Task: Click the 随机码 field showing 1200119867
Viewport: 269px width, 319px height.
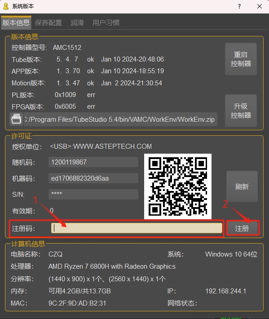Action: coord(93,162)
